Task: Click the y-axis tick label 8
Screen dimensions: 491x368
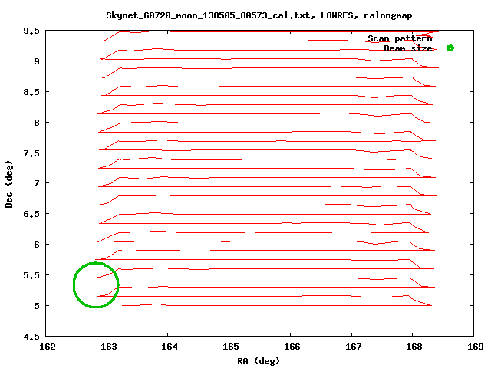Action: tap(37, 123)
